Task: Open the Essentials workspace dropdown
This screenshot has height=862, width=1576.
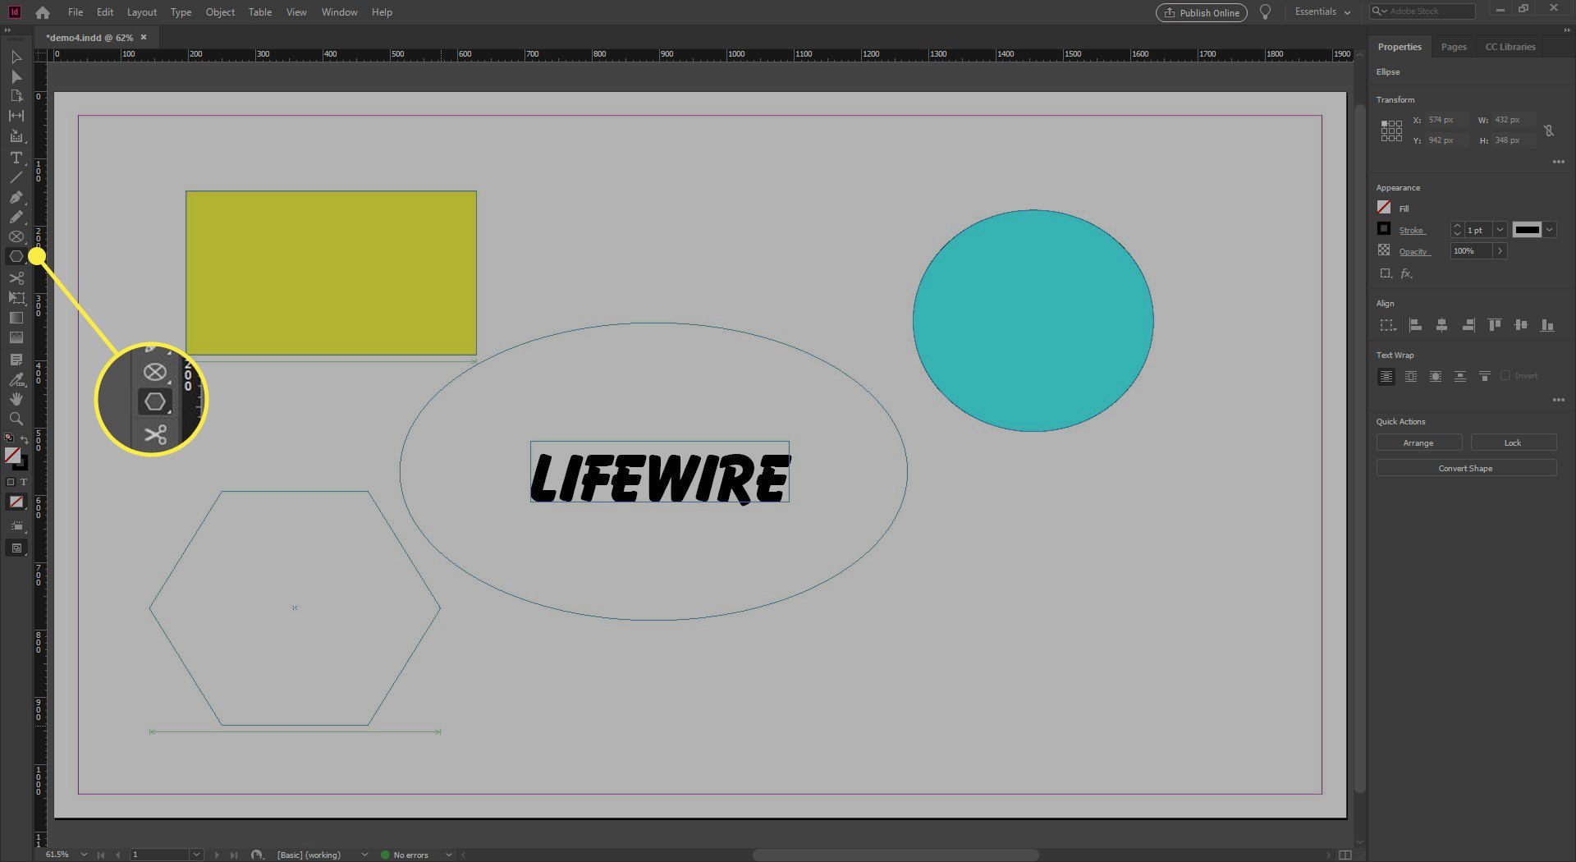Action: [1322, 11]
